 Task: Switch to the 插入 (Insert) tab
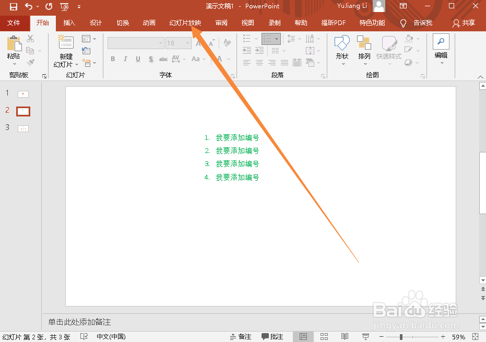coord(69,23)
